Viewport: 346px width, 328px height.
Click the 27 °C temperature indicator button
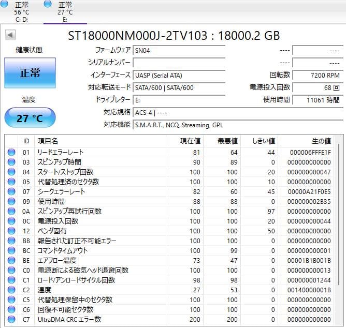(x=30, y=118)
